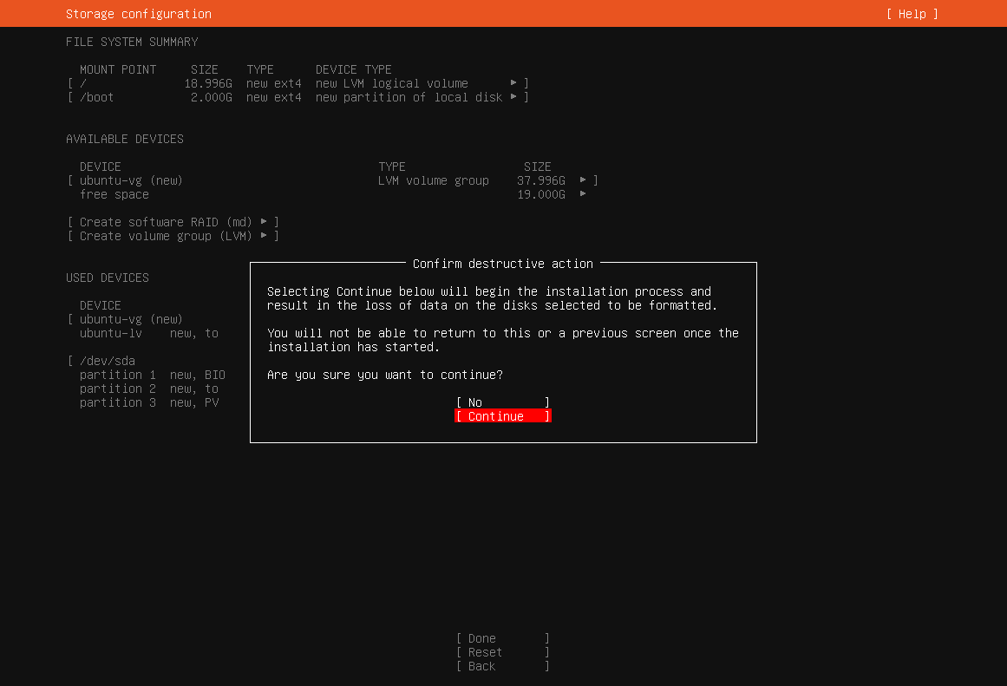Viewport: 1007px width, 686px height.
Task: Click the 2.000G size of /boot
Action: pos(212,97)
